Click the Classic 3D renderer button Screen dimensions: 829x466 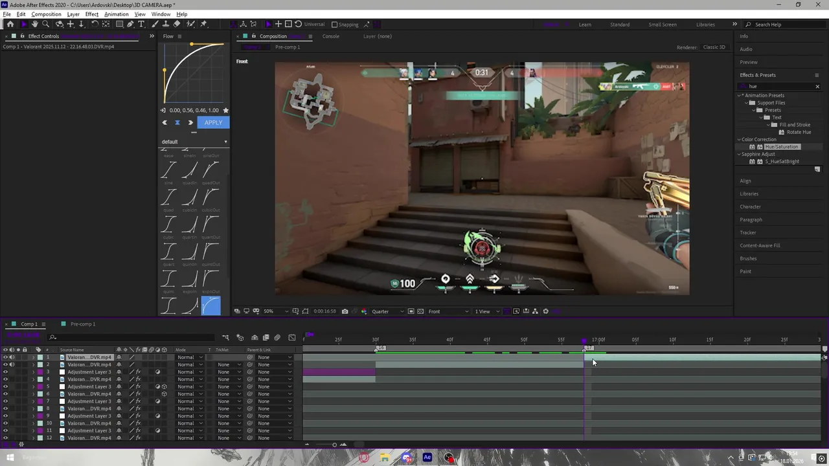[714, 47]
